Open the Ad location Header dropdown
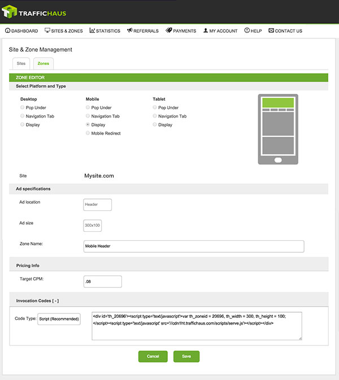The height and width of the screenshot is (380, 339). [97, 205]
